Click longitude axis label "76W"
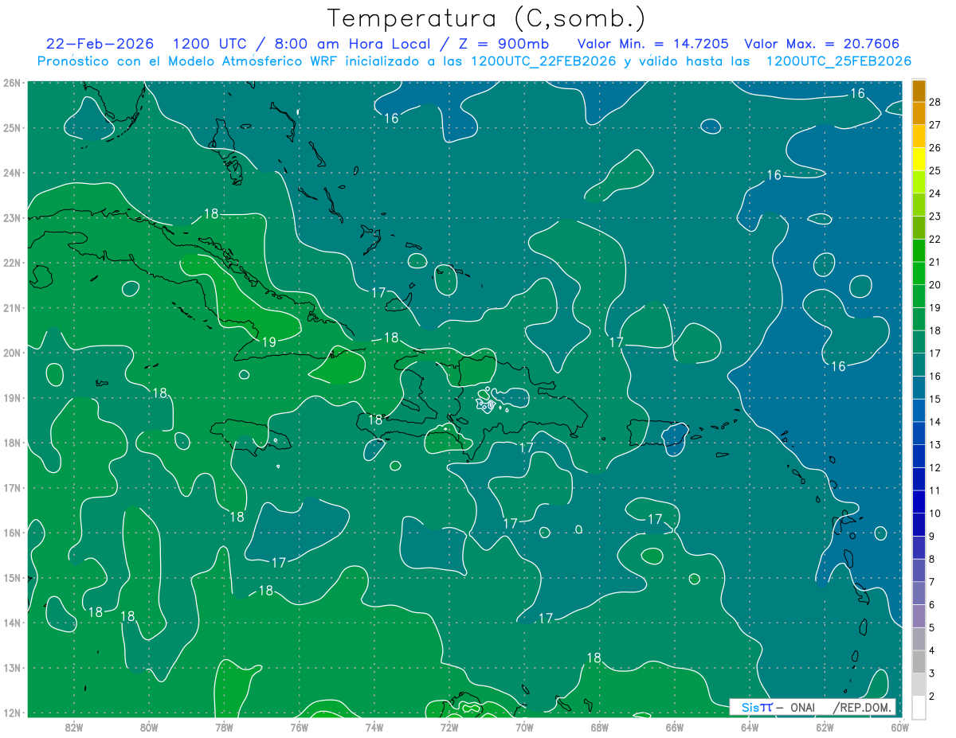 coord(299,726)
